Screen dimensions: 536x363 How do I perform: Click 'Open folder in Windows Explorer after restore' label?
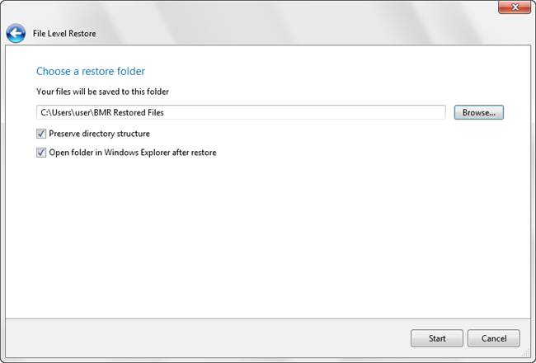(132, 152)
